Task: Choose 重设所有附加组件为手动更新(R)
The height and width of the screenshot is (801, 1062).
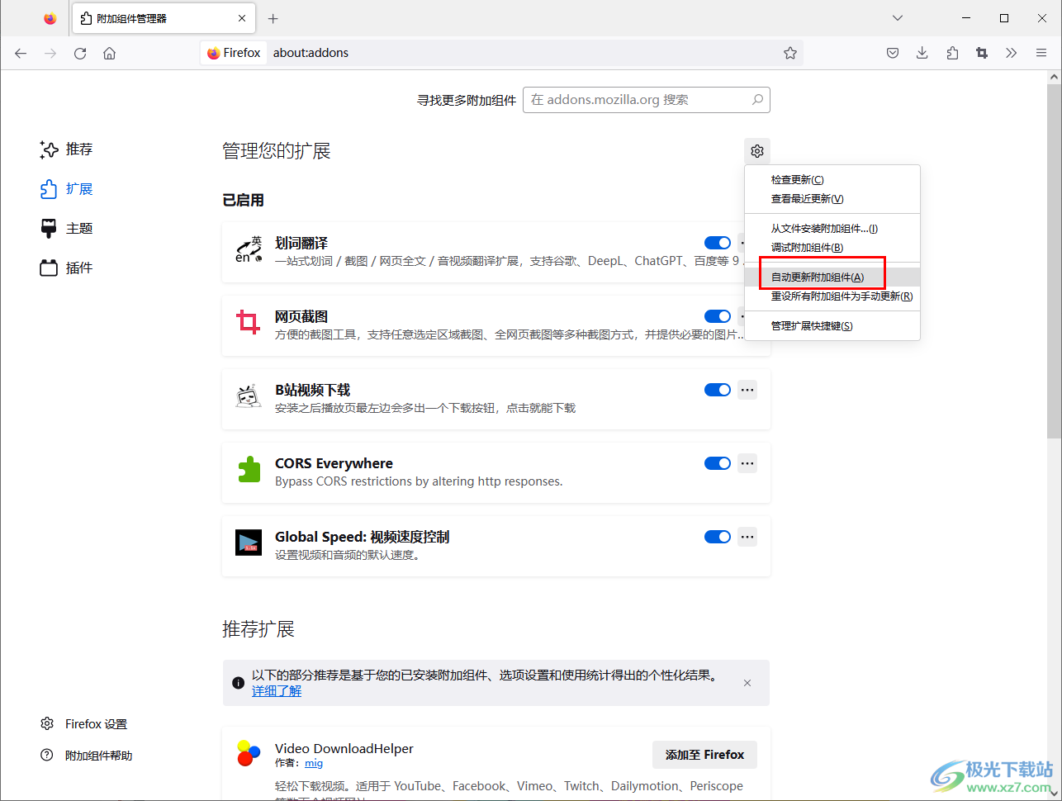Action: 832,296
